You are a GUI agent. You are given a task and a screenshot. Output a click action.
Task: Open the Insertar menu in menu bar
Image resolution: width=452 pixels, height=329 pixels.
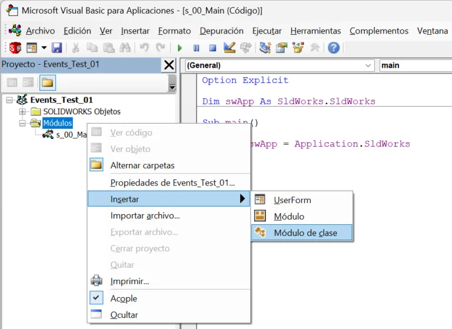click(135, 31)
